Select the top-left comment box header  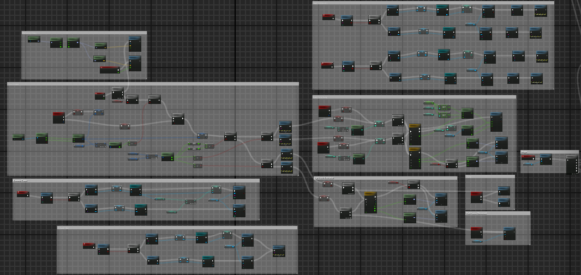coord(84,33)
